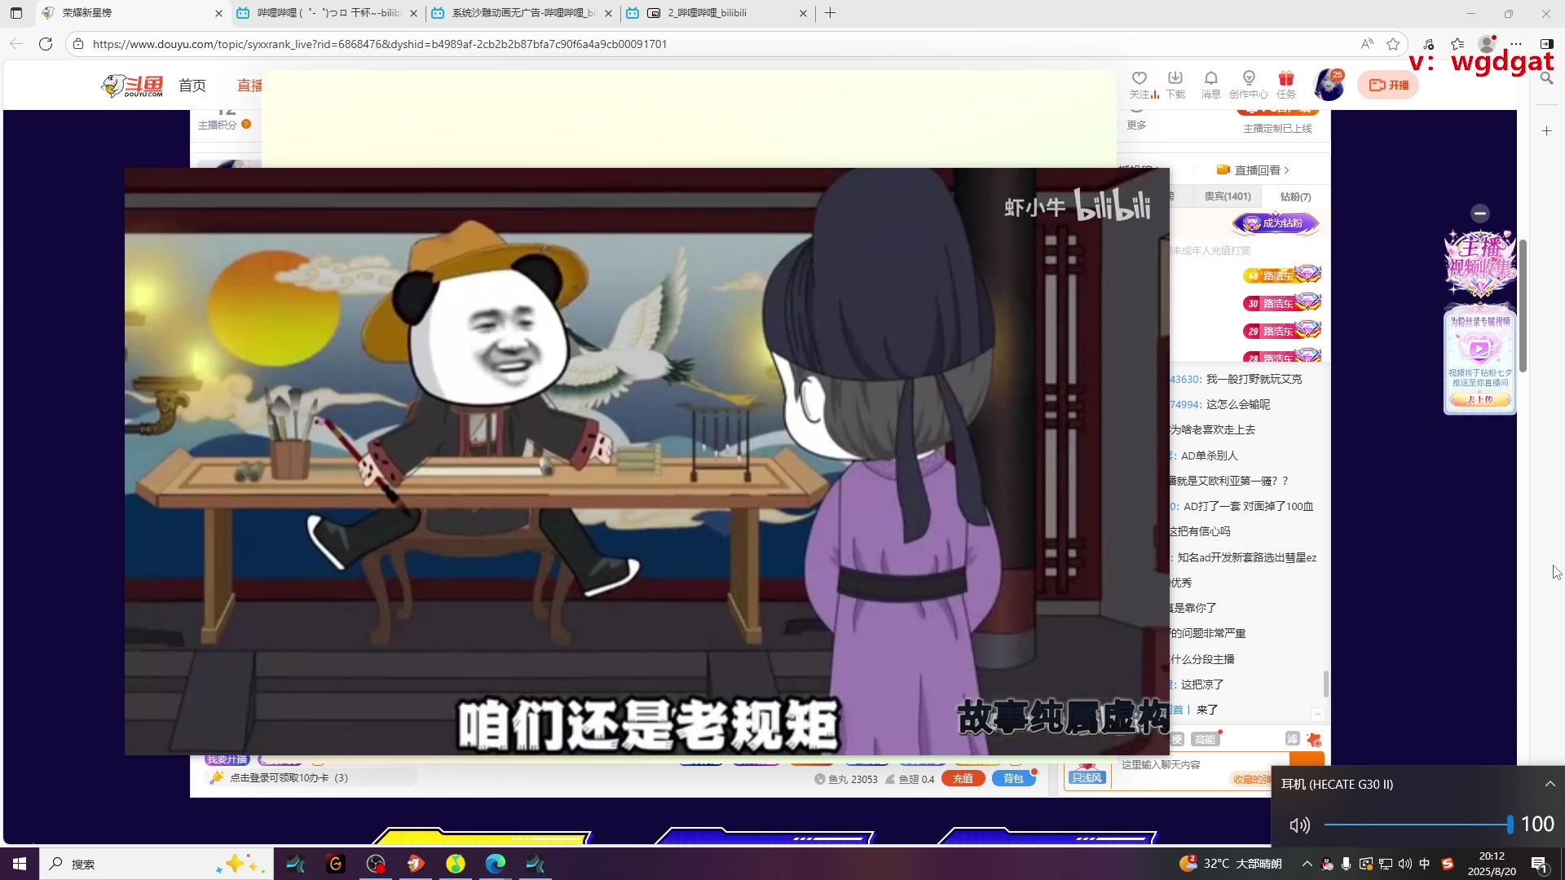Mute the speaker icon in volume flyout
This screenshot has height=880, width=1565.
coord(1299,825)
